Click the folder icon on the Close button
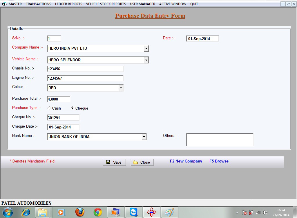This screenshot has width=297, height=218. click(135, 162)
